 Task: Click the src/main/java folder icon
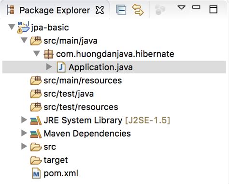[36, 41]
